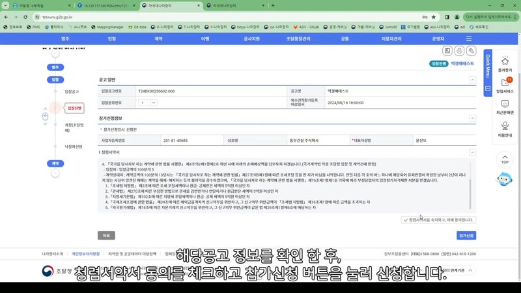This screenshot has height=293, width=521.
Task: Collapse the 청렴서약서 section
Action: (x=472, y=152)
